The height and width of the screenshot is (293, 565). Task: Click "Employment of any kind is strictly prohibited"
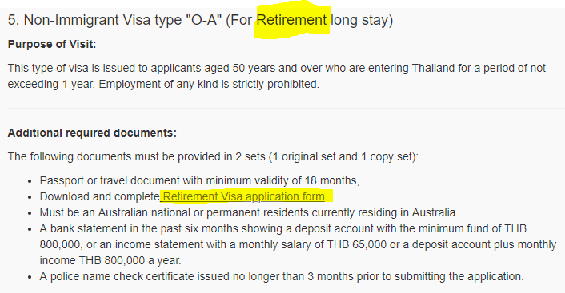(x=209, y=84)
